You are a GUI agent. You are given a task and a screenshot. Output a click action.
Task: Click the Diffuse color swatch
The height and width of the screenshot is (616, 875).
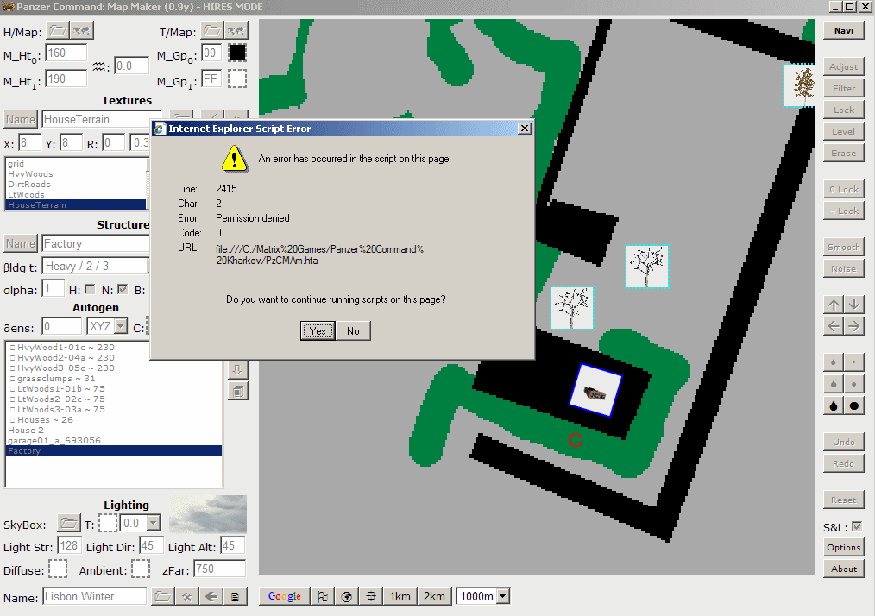point(58,569)
